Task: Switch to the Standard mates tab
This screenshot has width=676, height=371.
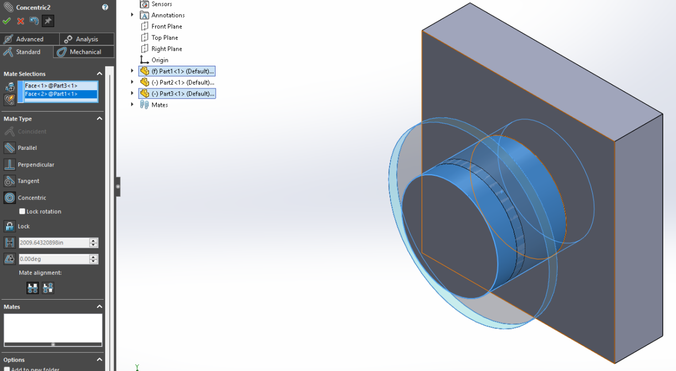Action: [x=28, y=52]
